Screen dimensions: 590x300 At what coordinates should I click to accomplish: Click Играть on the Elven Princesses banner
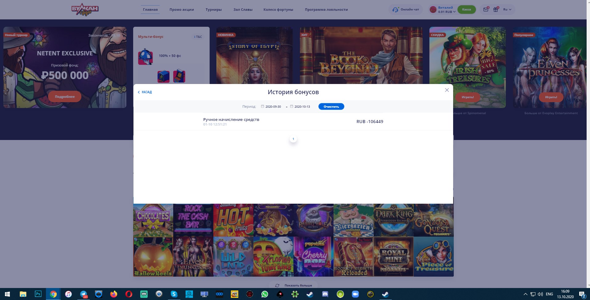click(551, 97)
